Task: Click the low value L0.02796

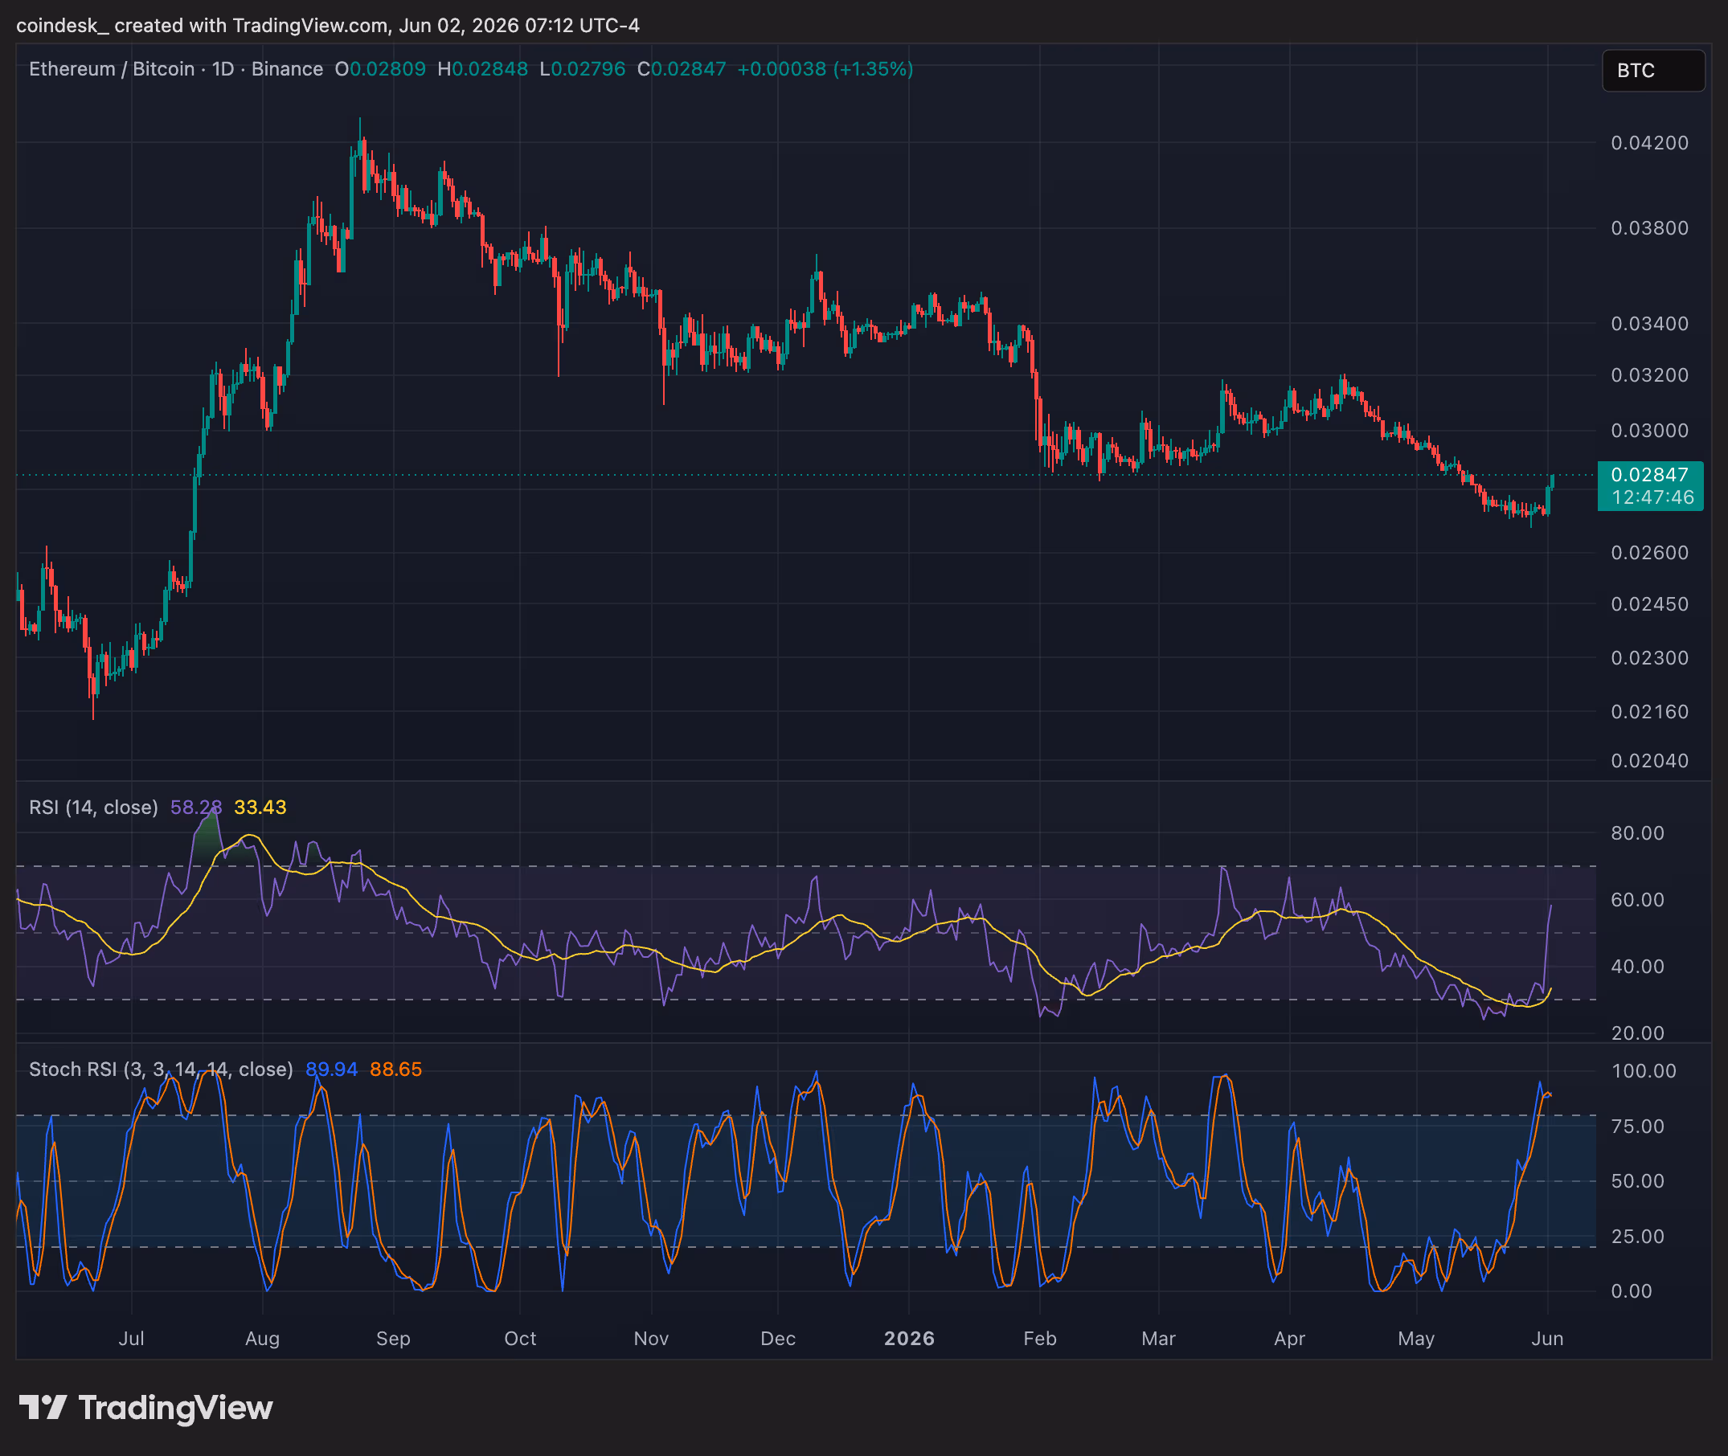Action: [582, 69]
